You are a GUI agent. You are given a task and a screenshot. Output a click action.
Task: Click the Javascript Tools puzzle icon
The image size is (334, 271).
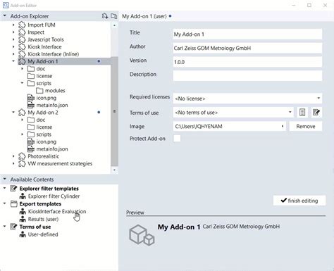point(22,39)
